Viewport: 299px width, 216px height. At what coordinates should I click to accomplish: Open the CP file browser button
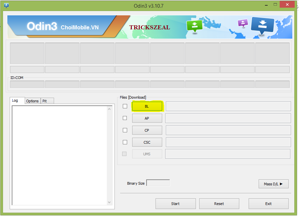[x=147, y=130]
